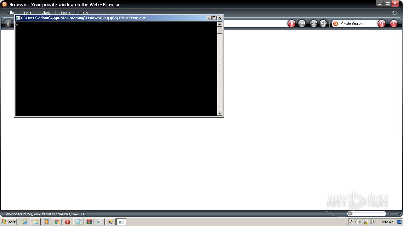The width and height of the screenshot is (403, 226).
Task: Show hidden system tray icons
Action: [351, 222]
